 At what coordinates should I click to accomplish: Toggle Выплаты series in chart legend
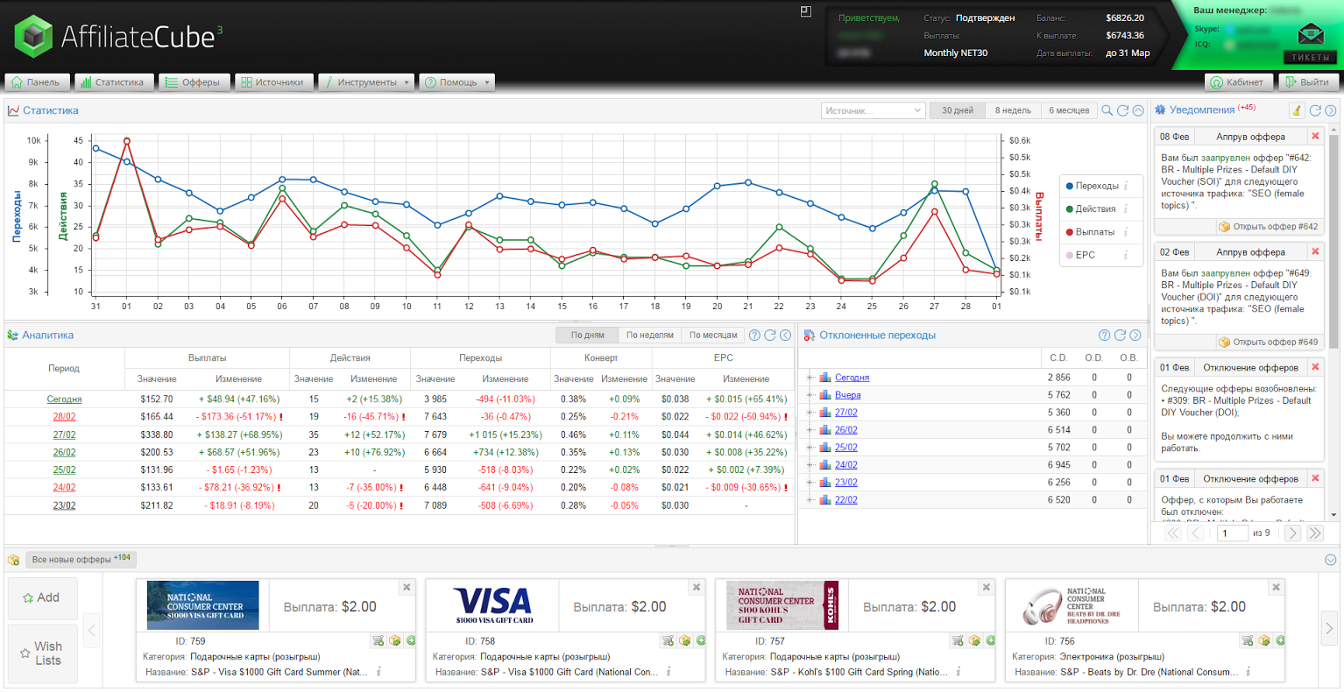click(x=1094, y=232)
